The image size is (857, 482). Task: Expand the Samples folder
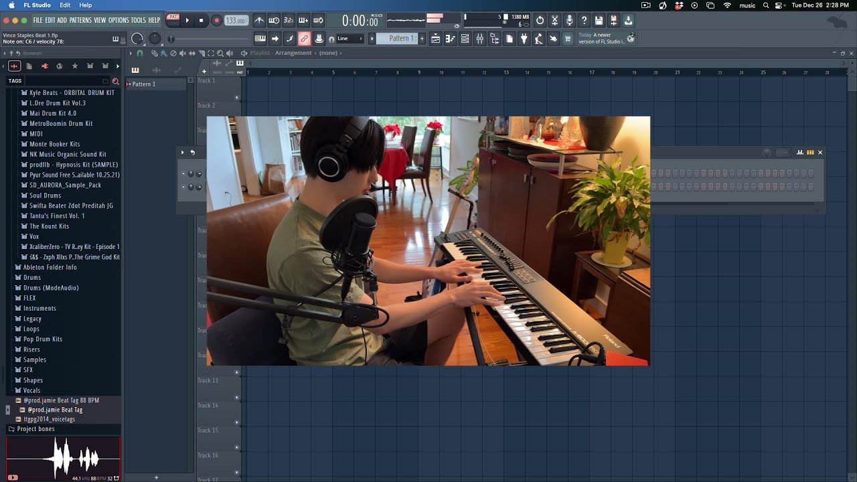tap(35, 359)
